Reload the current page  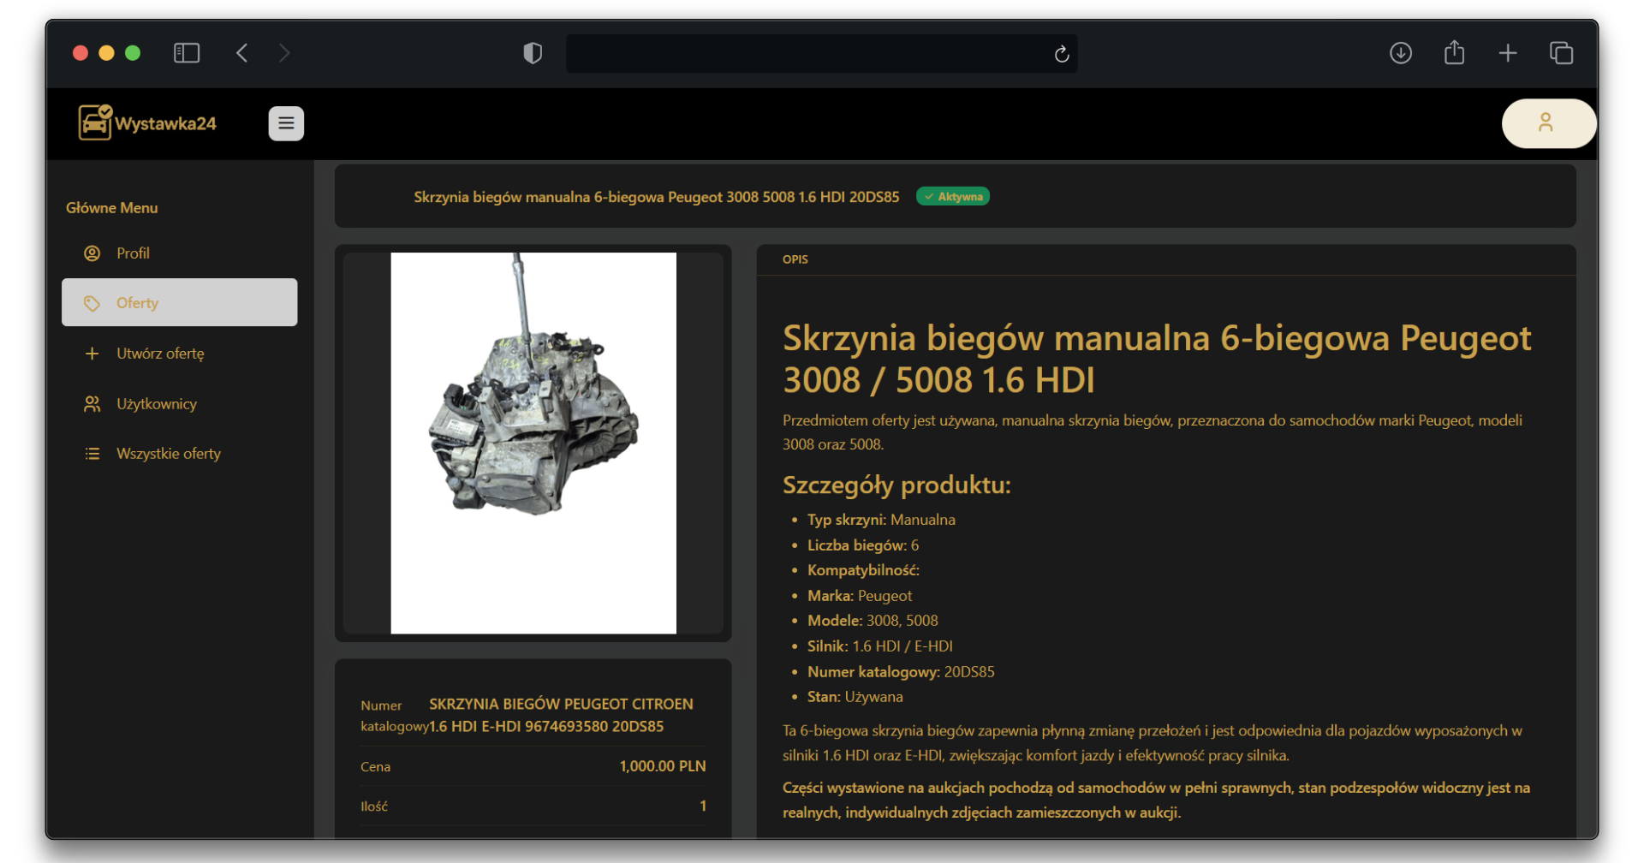pos(1061,54)
